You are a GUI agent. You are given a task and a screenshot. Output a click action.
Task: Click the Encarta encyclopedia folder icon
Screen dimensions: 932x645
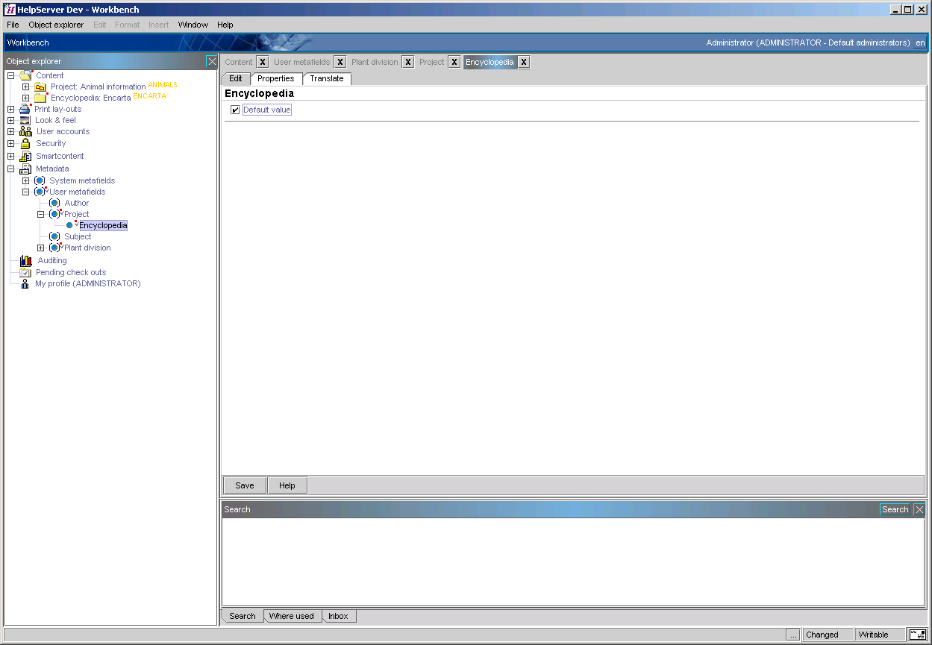coord(41,98)
